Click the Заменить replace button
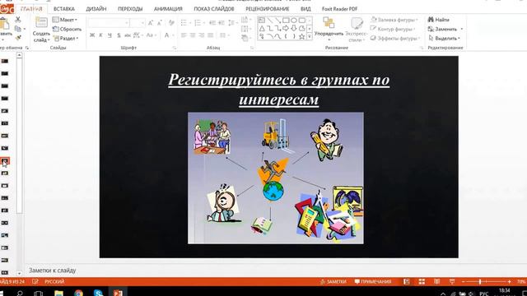 click(445, 30)
